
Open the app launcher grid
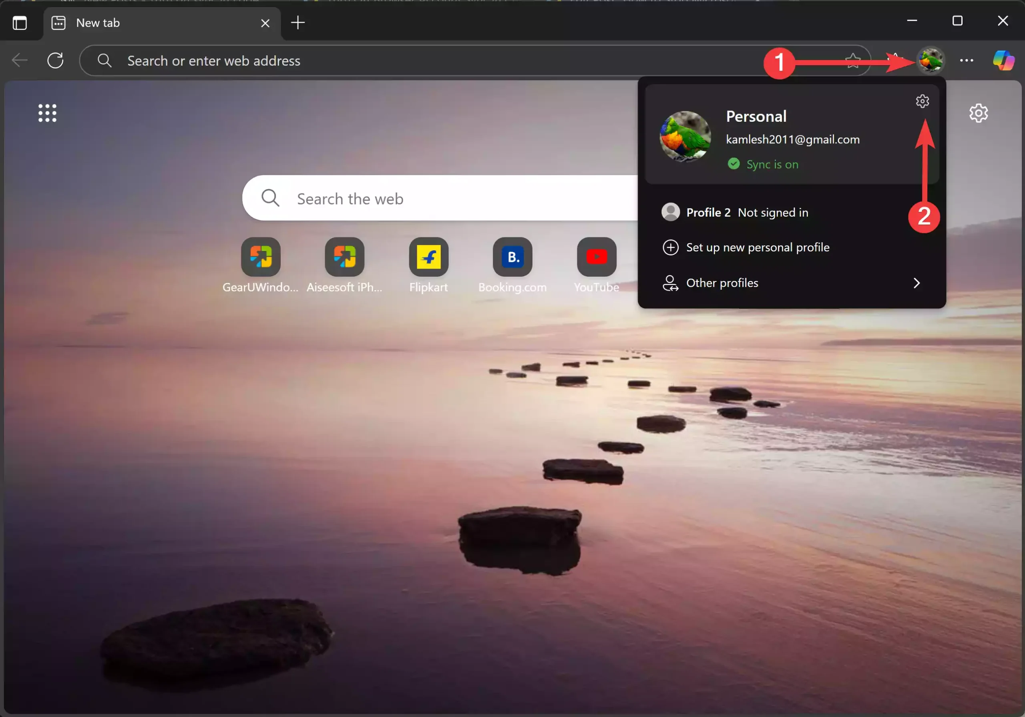[47, 113]
